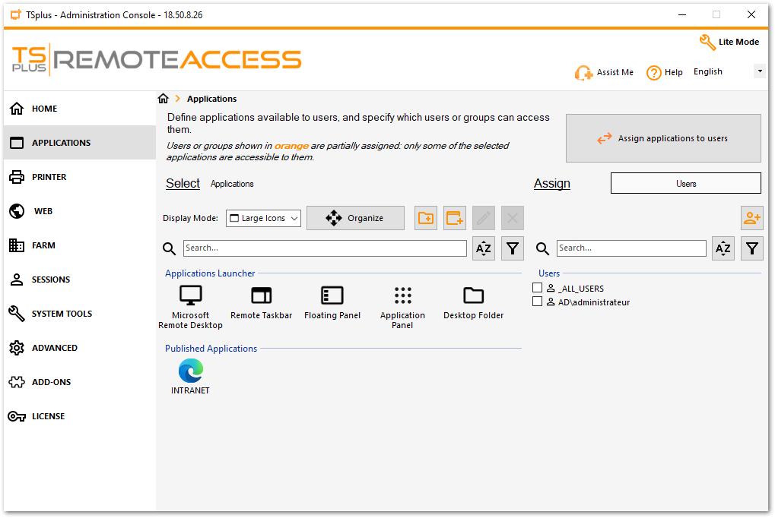The width and height of the screenshot is (775, 518).
Task: Open the applications filter funnel dropdown
Action: (512, 248)
